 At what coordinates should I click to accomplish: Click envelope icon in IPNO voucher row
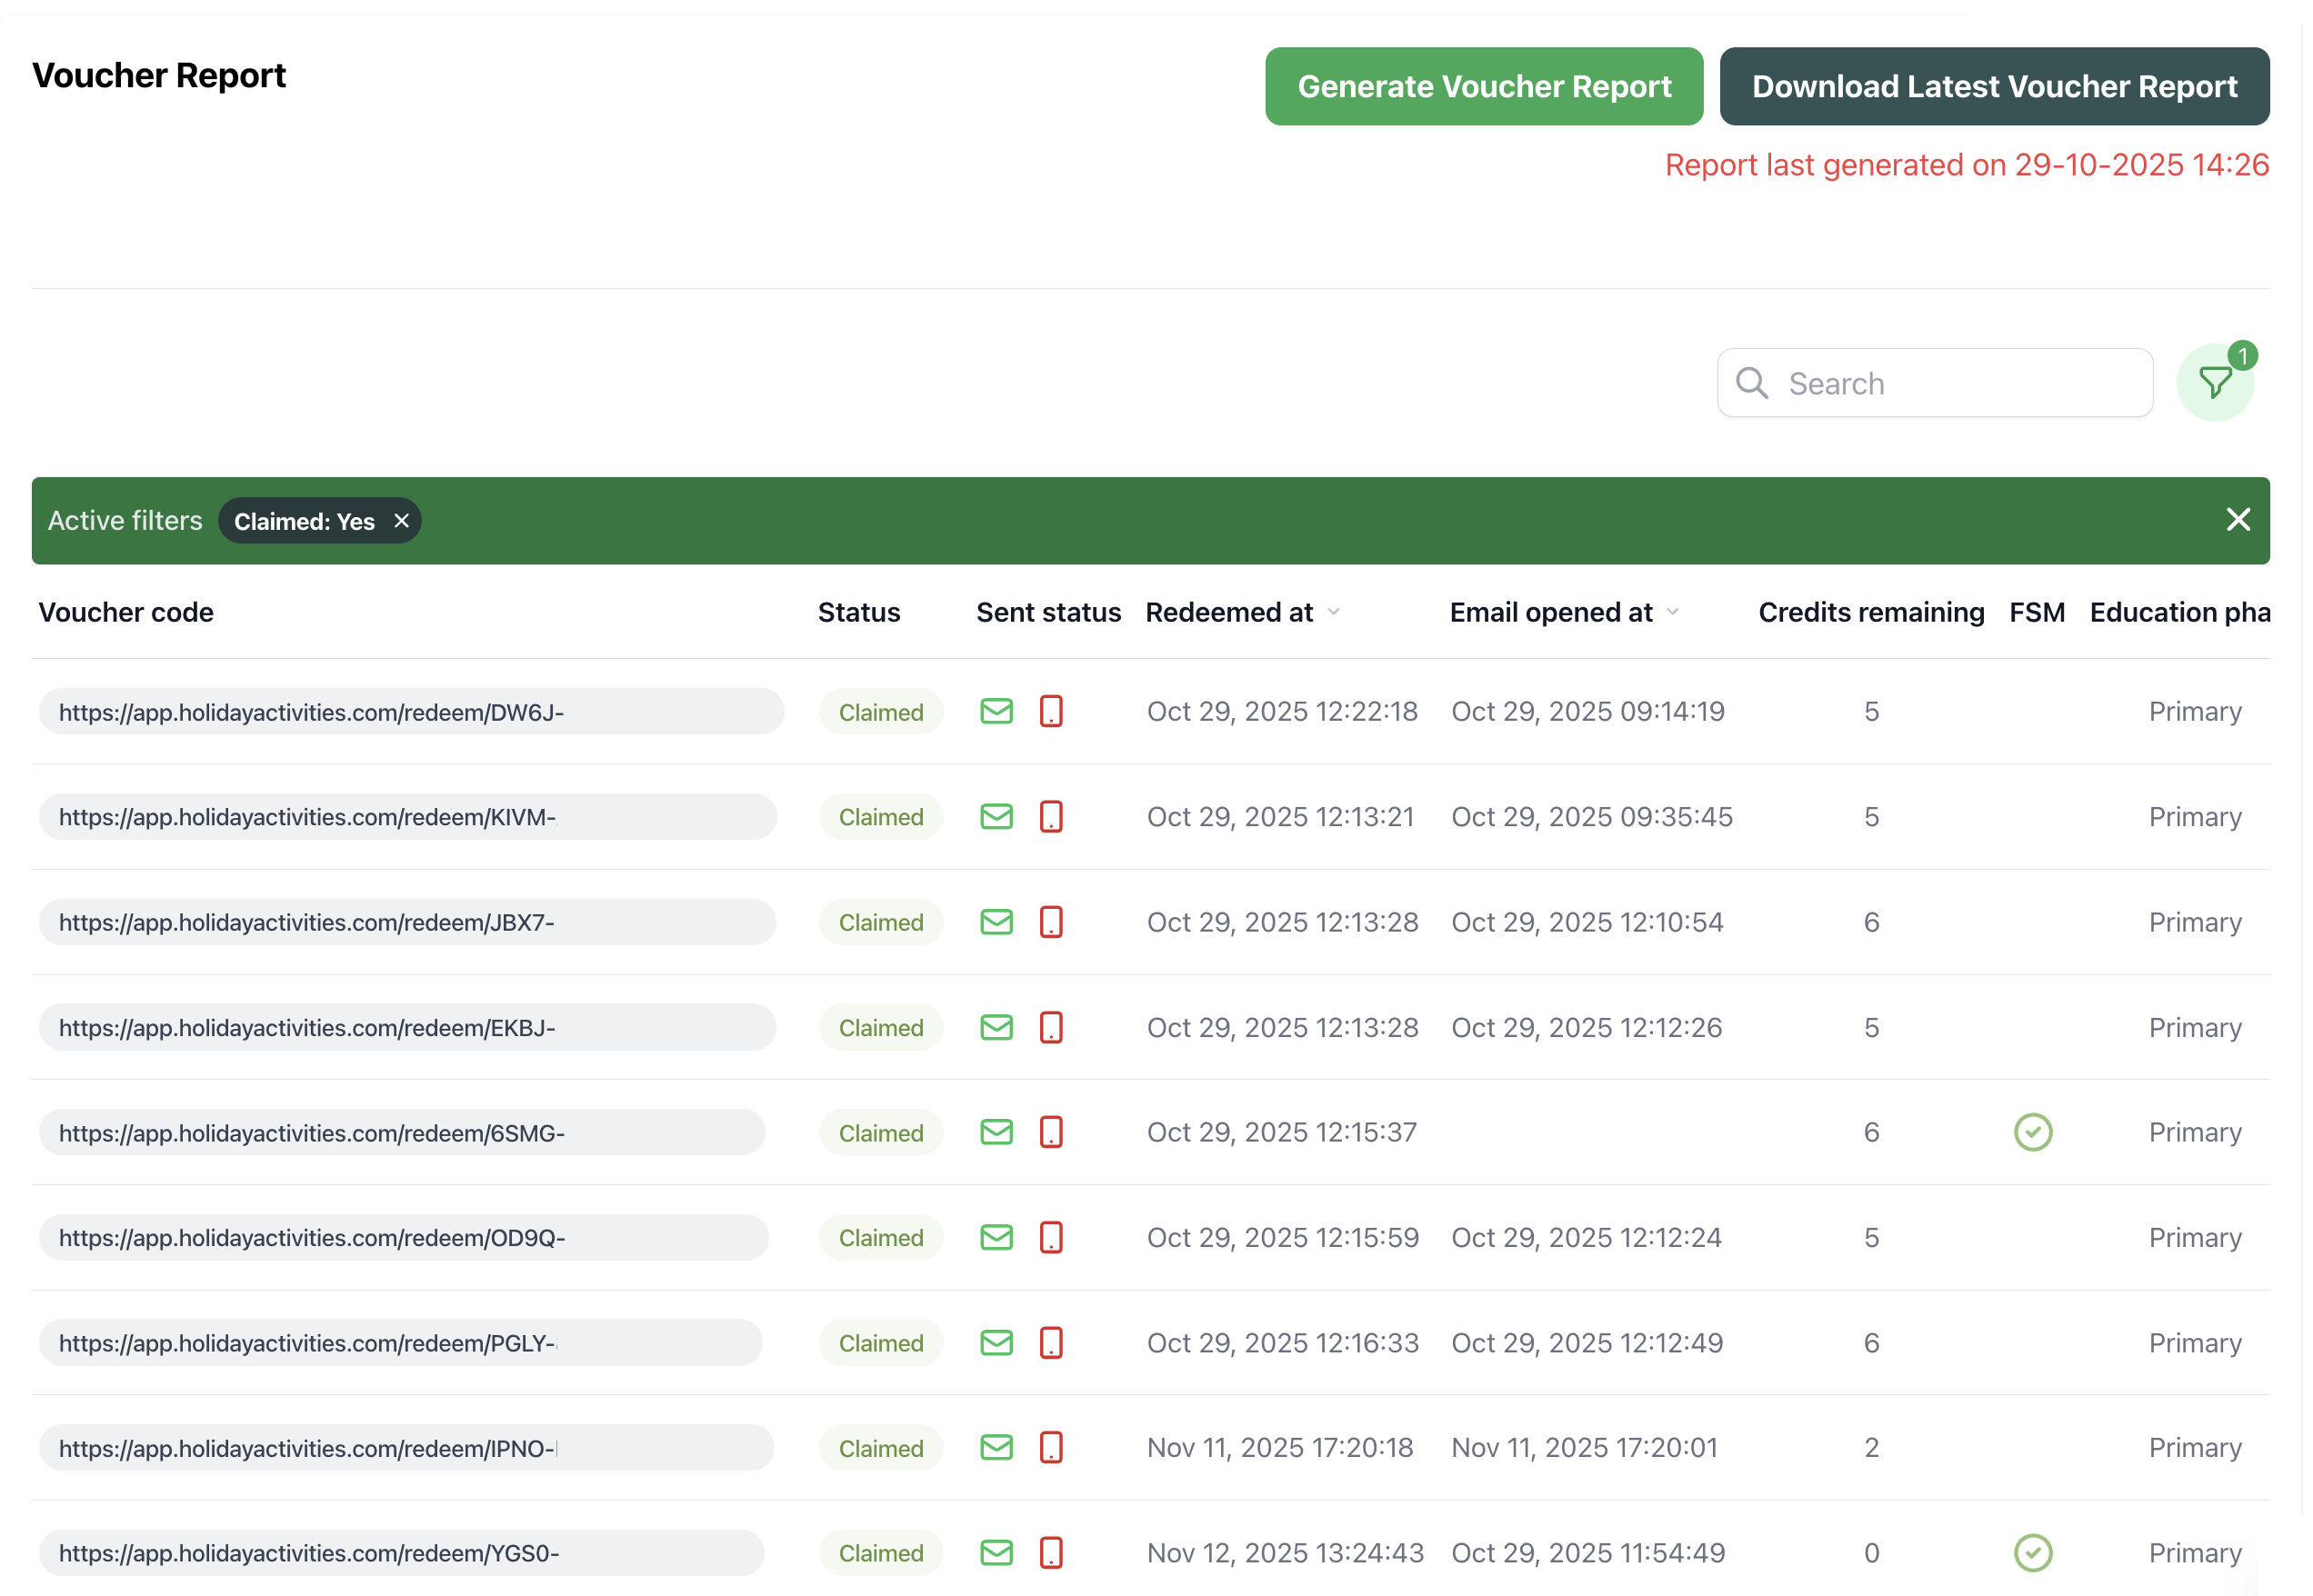point(996,1447)
